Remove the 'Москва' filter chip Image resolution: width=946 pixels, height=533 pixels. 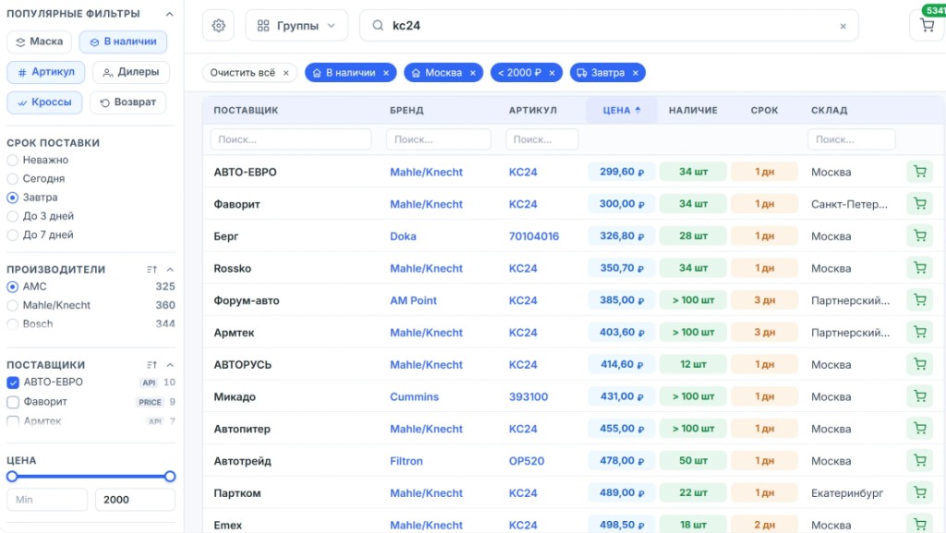tap(472, 73)
